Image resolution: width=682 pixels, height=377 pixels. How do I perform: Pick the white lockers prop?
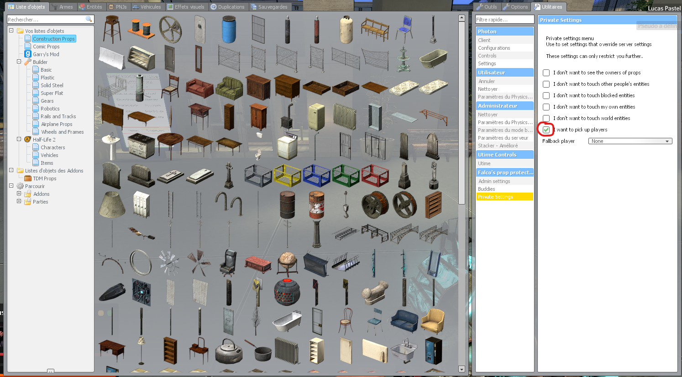pyautogui.click(x=141, y=204)
